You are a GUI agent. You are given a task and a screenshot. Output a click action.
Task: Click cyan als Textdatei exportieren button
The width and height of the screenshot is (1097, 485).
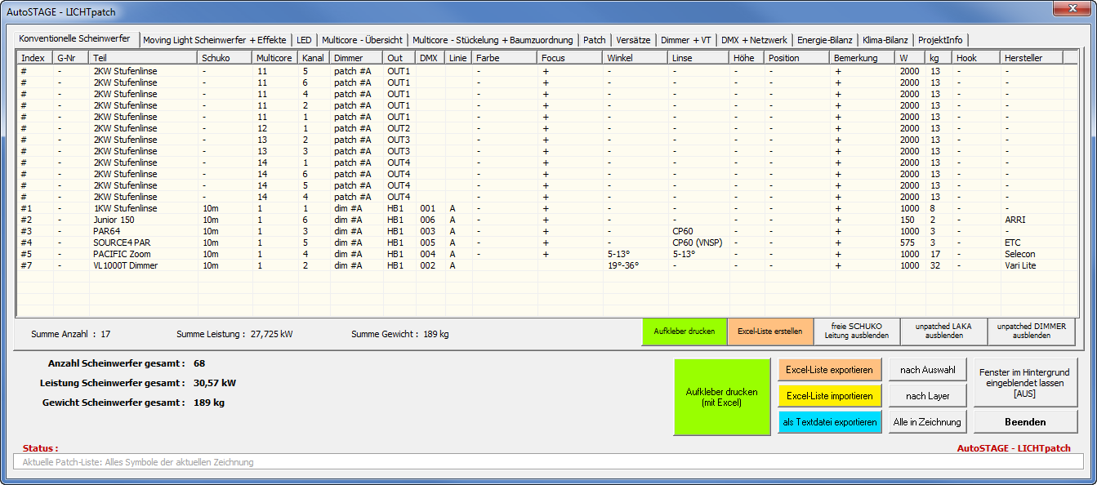[829, 422]
